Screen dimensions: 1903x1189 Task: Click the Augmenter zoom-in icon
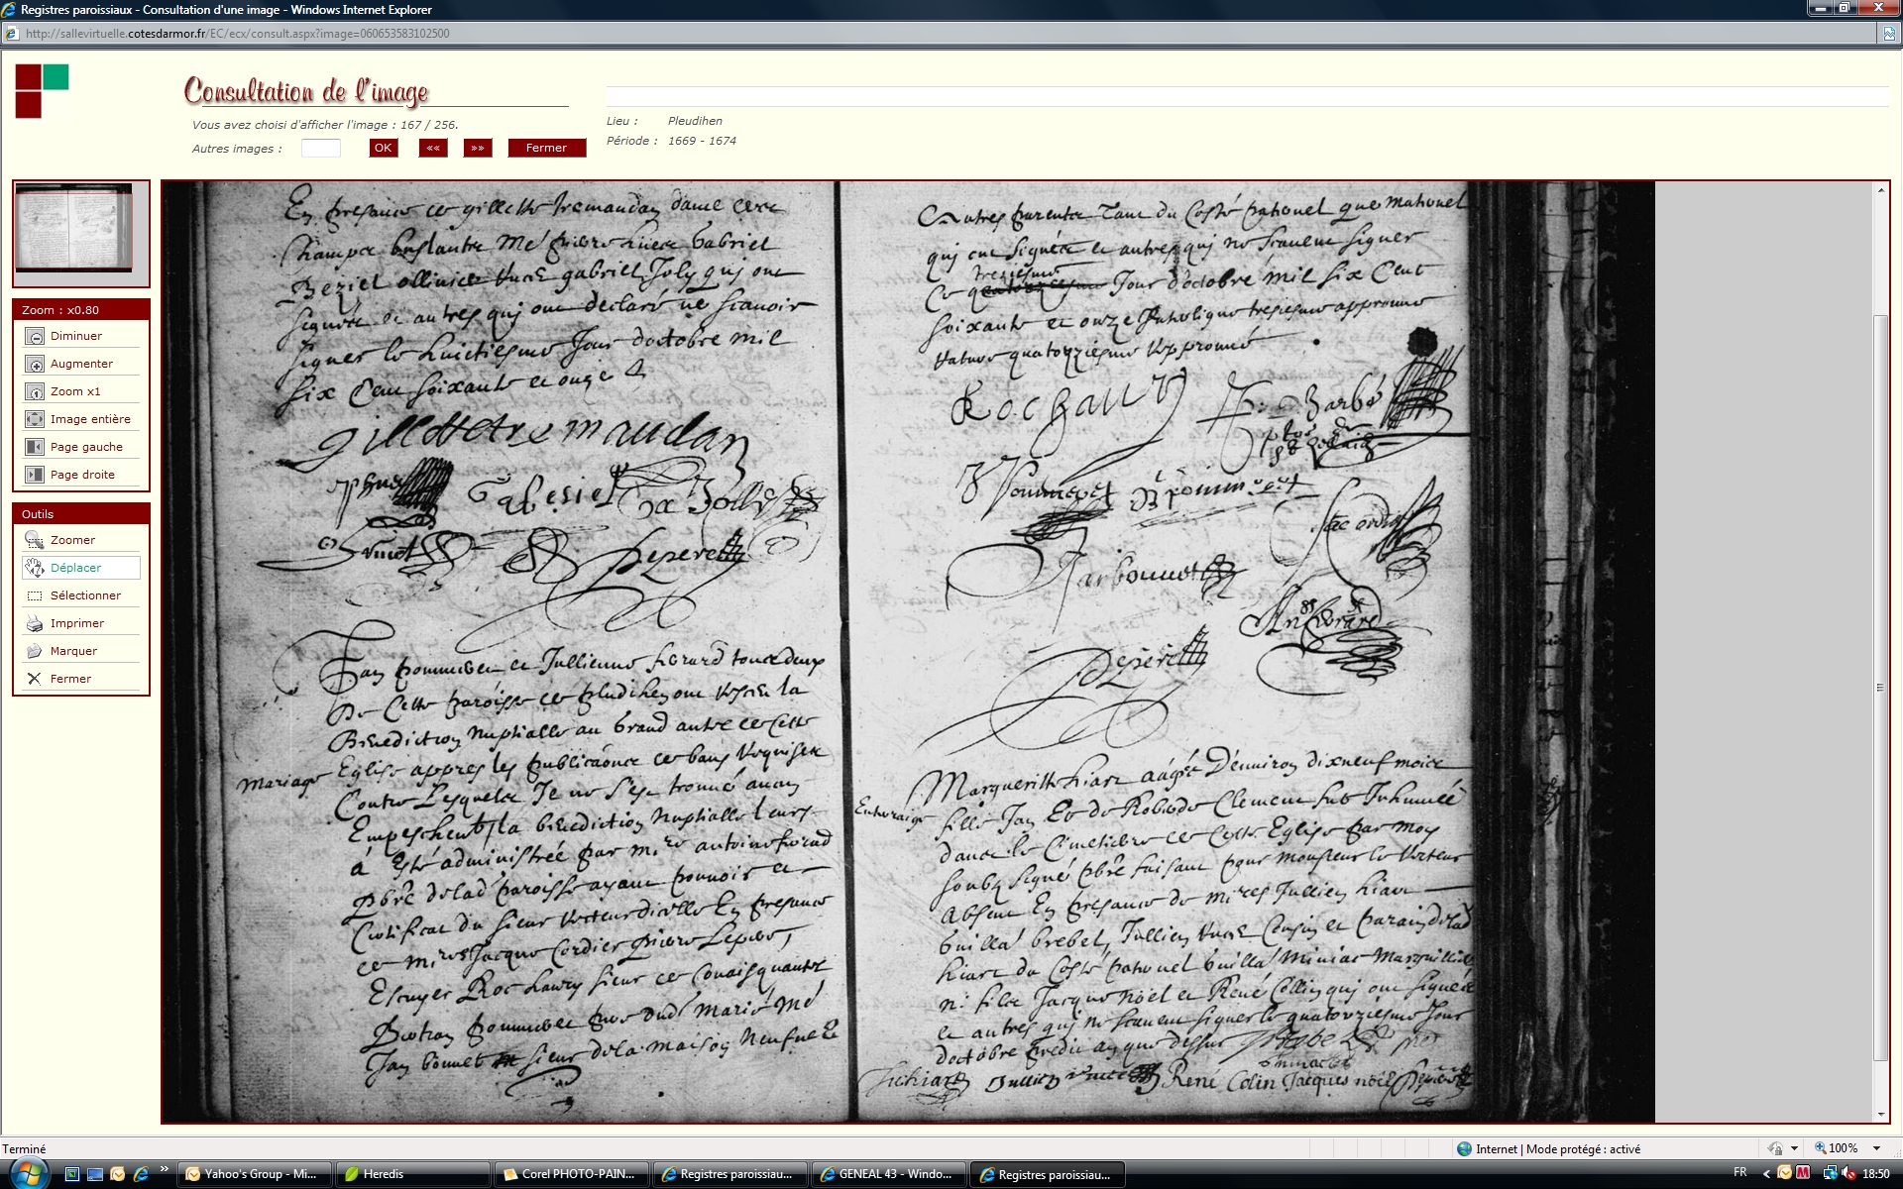click(35, 365)
